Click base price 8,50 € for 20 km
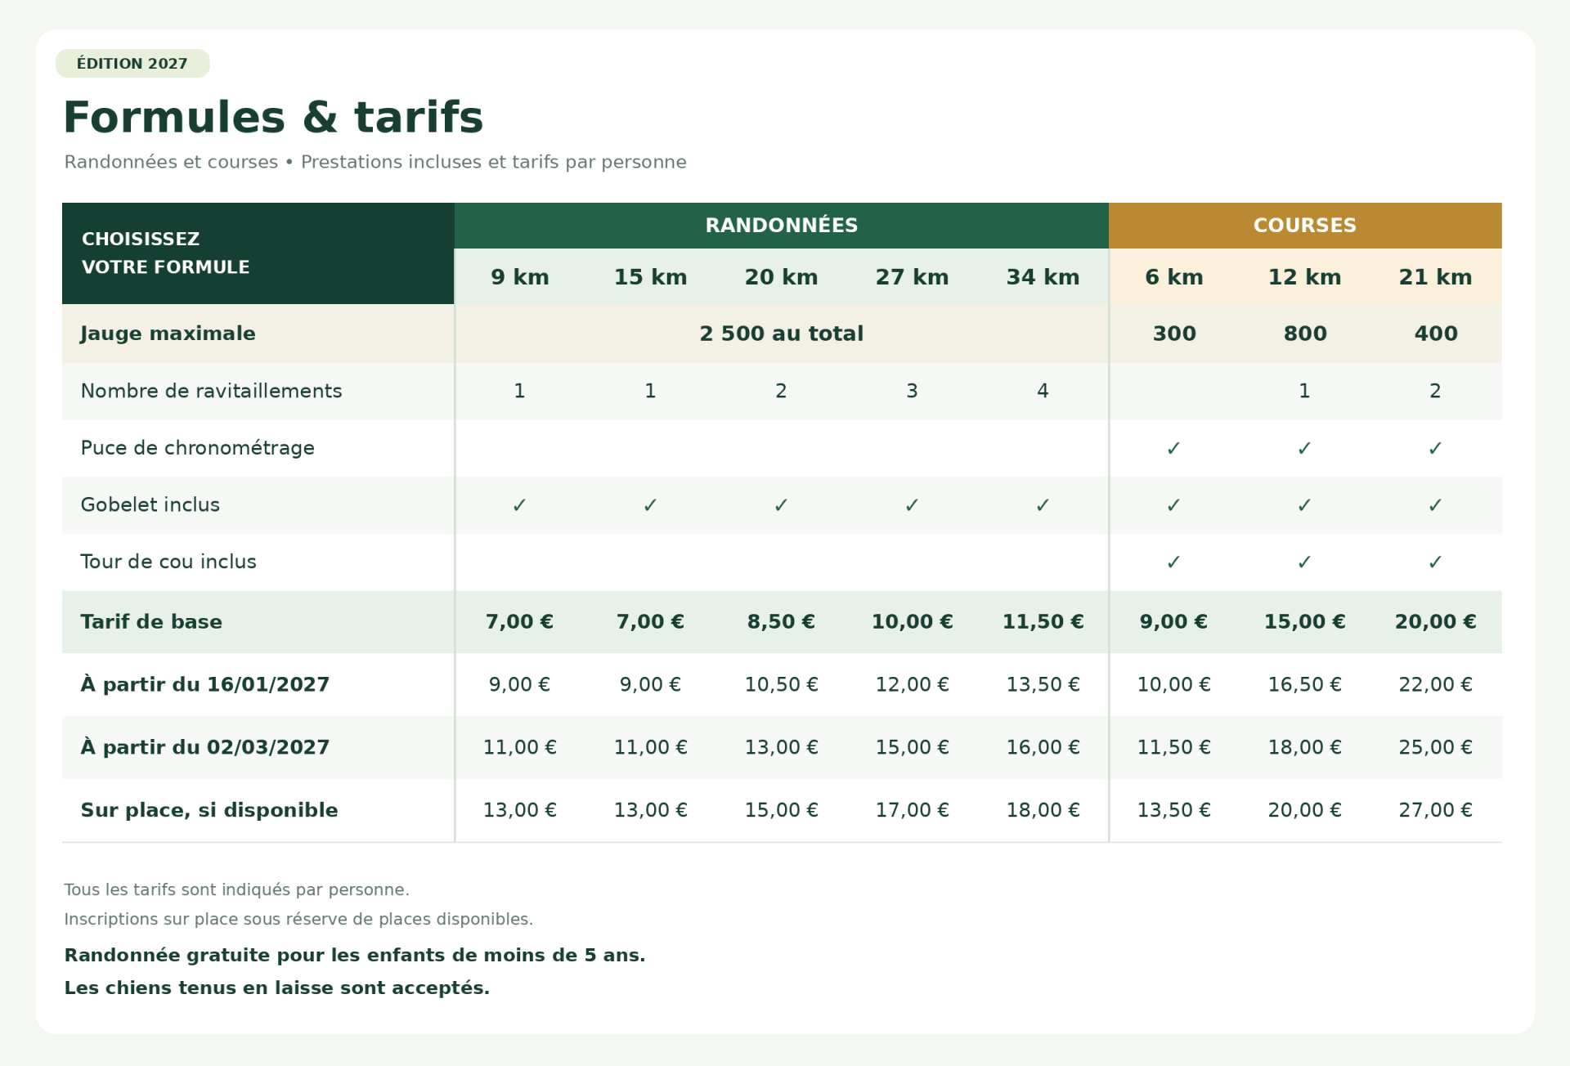The image size is (1570, 1066). [x=781, y=622]
